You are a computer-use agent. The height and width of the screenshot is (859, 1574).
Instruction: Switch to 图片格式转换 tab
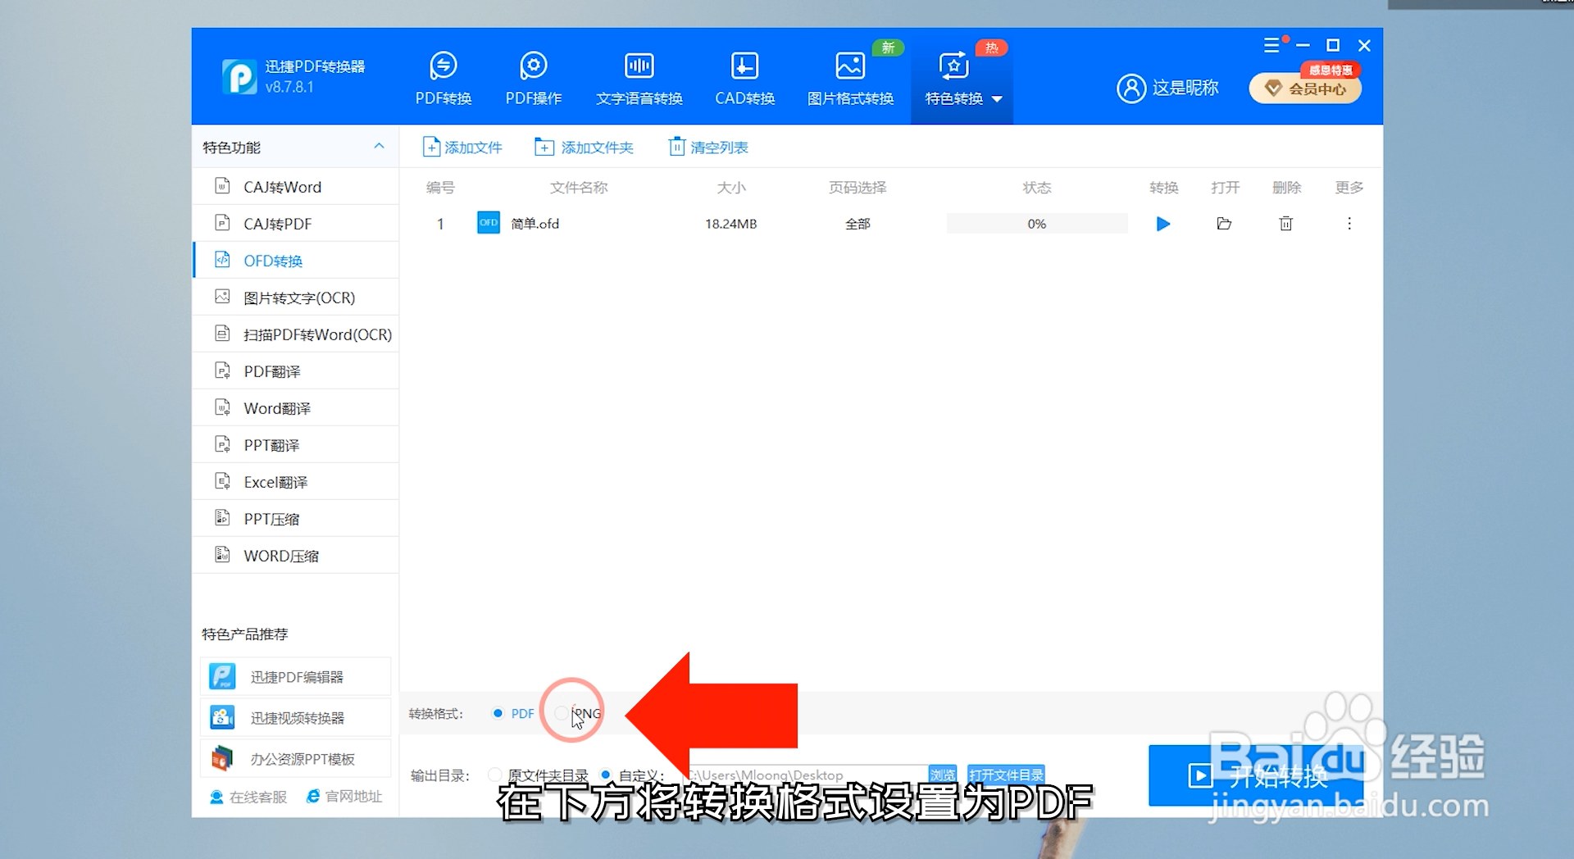point(850,79)
